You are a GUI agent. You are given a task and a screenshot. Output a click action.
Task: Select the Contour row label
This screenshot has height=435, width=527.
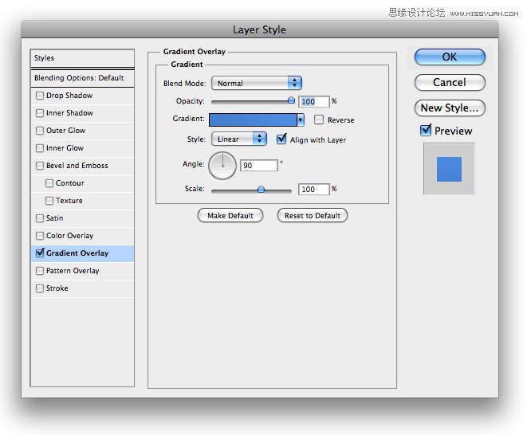pyautogui.click(x=70, y=182)
